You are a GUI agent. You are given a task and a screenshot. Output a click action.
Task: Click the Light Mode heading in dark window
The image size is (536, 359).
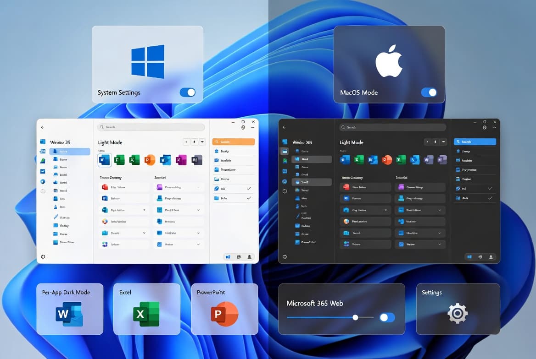coord(352,142)
